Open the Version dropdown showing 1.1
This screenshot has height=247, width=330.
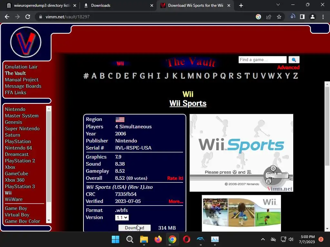click(122, 218)
